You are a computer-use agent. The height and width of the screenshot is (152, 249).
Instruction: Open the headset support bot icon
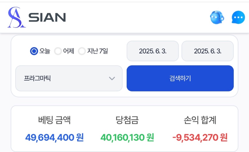pyautogui.click(x=217, y=17)
